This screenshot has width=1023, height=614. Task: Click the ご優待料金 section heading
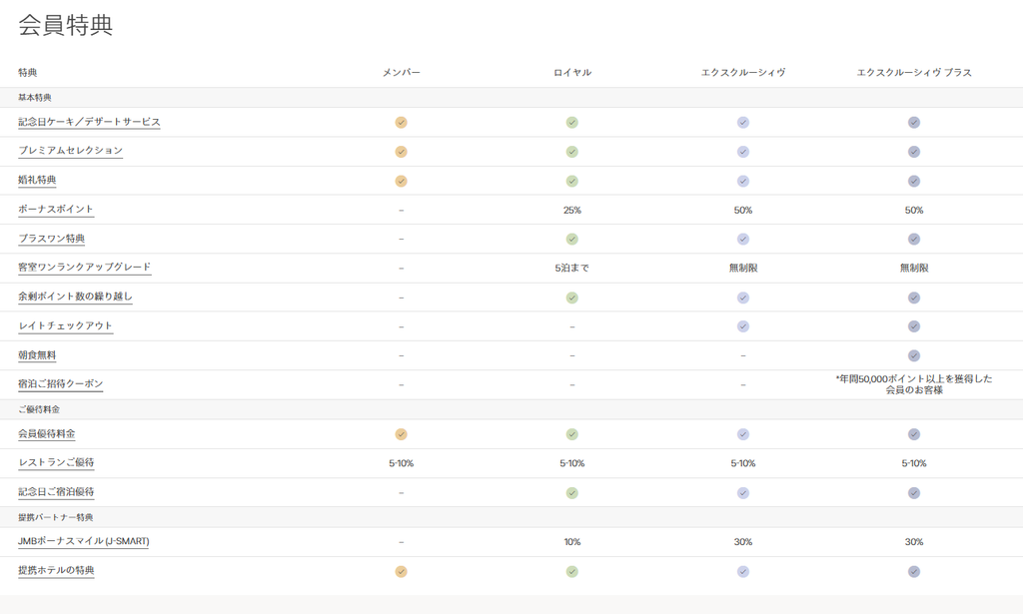39,409
